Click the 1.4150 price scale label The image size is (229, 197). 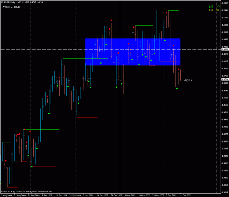pyautogui.click(x=225, y=171)
